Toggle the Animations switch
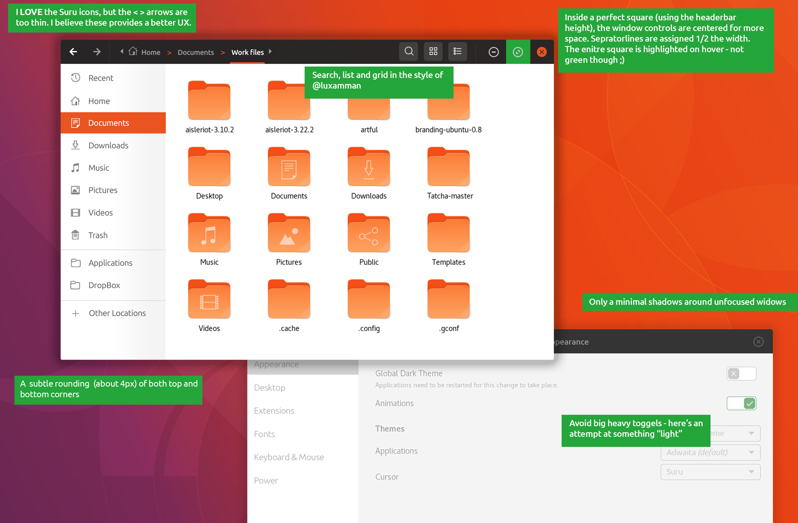 coord(741,403)
